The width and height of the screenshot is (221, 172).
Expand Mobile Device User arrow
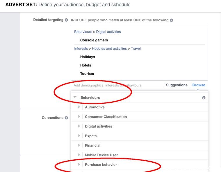pos(79,155)
